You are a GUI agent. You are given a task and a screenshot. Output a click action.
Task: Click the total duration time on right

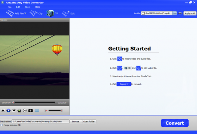click(x=62, y=103)
